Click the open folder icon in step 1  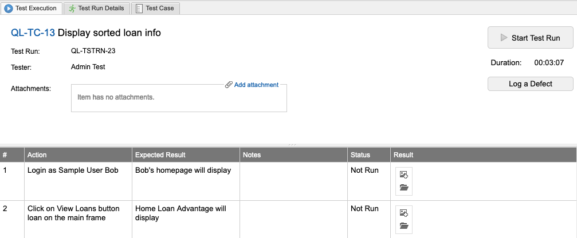[403, 188]
